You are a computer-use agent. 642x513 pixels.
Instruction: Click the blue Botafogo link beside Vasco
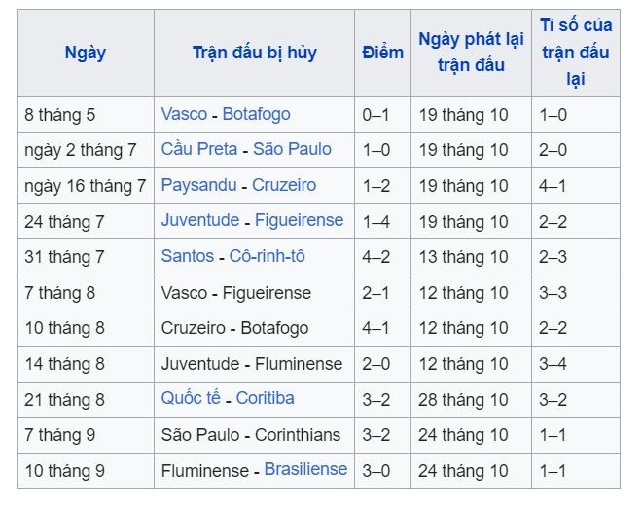[x=256, y=114]
